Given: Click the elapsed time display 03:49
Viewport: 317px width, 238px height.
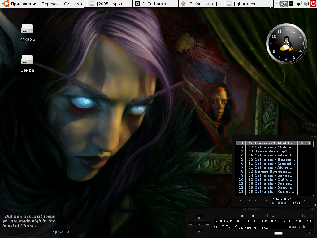Looking at the screenshot, I should click(x=229, y=227).
